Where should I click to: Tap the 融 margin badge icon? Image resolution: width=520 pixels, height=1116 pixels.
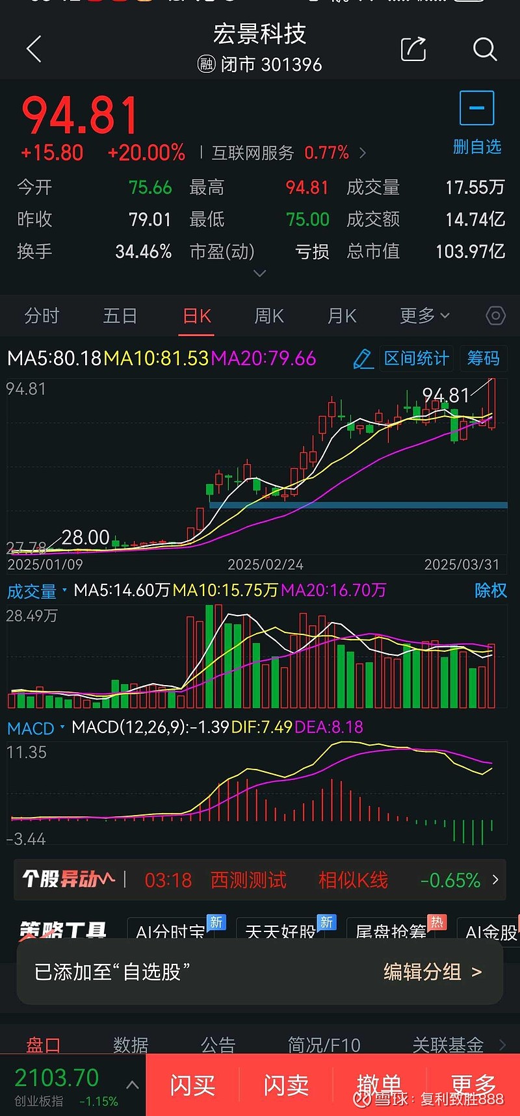coord(206,64)
